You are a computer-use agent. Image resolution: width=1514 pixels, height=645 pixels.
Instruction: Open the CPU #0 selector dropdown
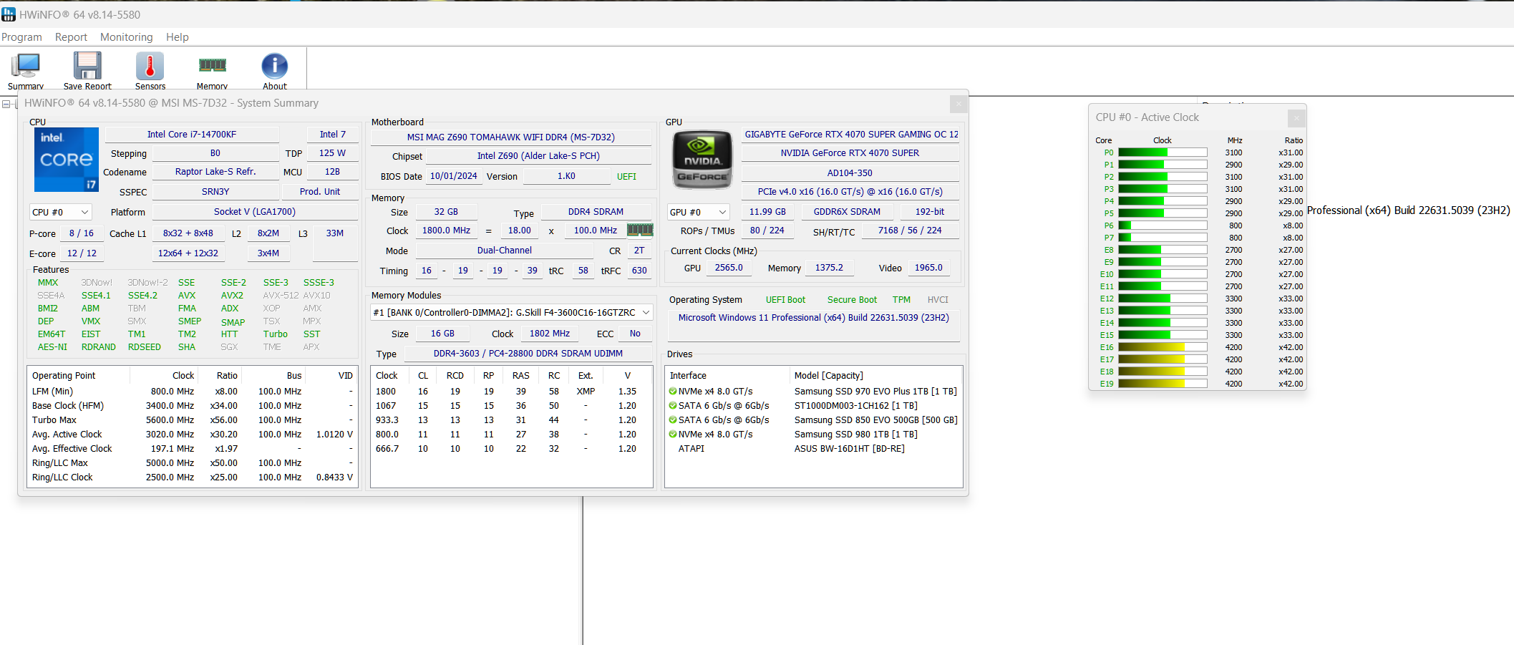pyautogui.click(x=61, y=212)
